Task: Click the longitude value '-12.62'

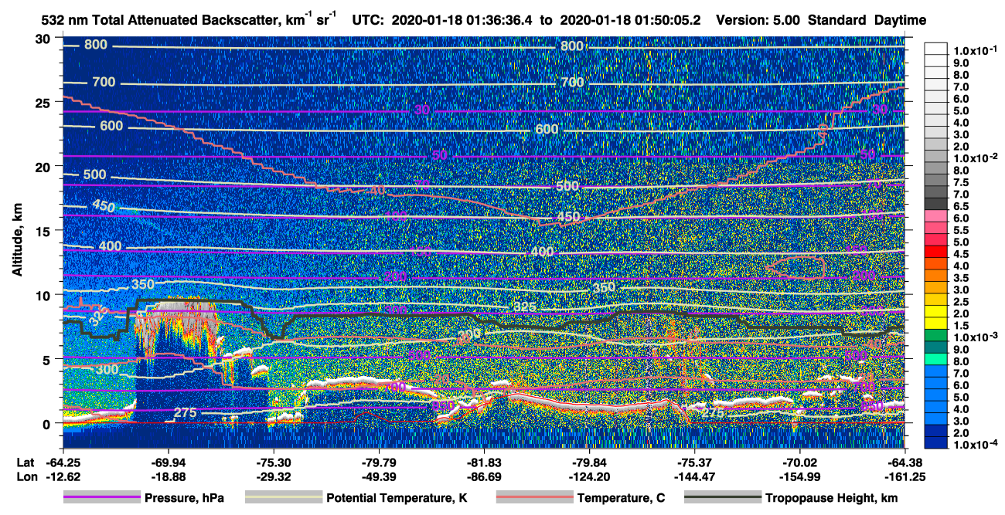Action: pos(63,476)
